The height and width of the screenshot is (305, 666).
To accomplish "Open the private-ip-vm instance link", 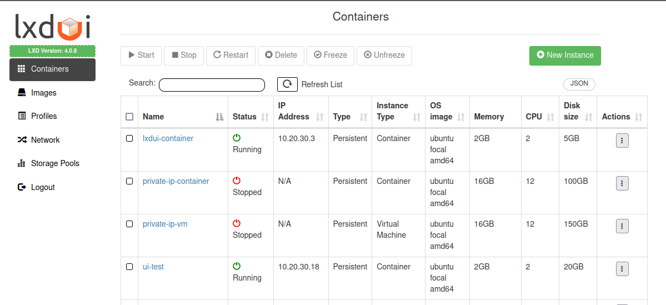I will [x=165, y=224].
